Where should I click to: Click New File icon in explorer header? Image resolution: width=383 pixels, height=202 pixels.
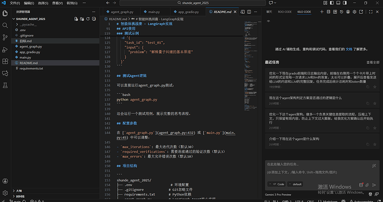click(76, 19)
